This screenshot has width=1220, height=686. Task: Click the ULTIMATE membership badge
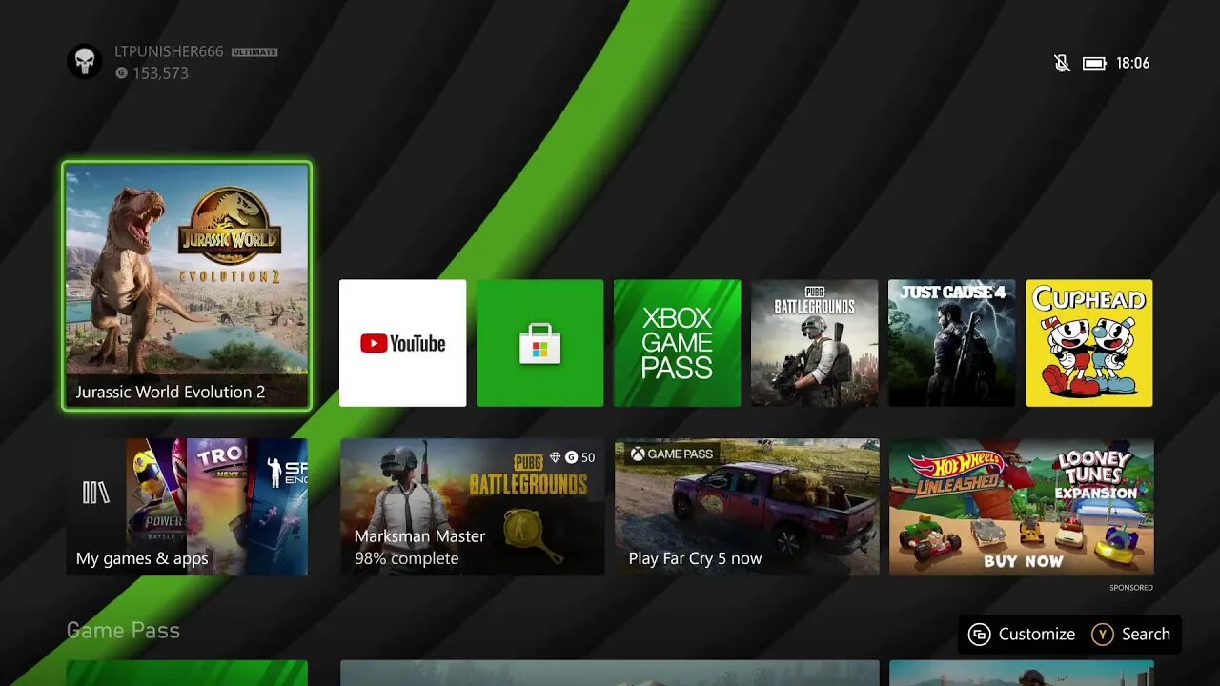(254, 52)
